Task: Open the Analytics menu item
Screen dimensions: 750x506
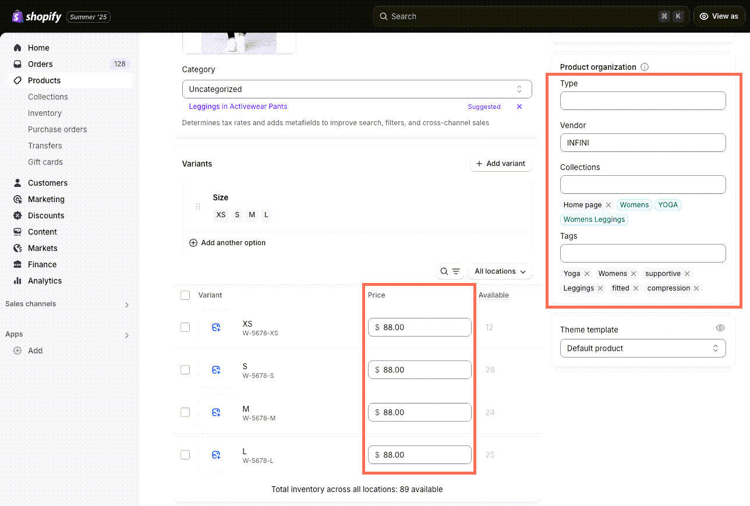Action: pos(45,281)
